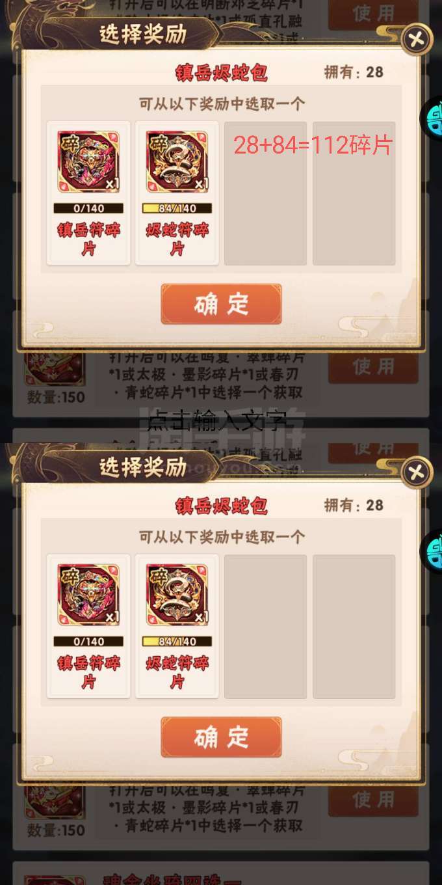The width and height of the screenshot is (442, 885).
Task: Click 0/140 progress bar in lower dialog
Action: click(x=88, y=642)
